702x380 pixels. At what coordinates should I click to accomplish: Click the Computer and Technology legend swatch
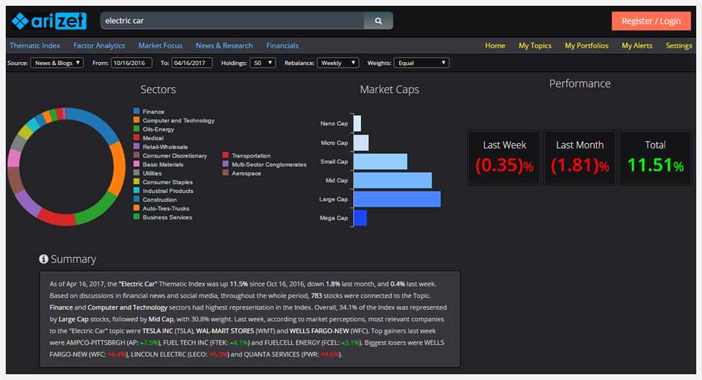tap(137, 120)
